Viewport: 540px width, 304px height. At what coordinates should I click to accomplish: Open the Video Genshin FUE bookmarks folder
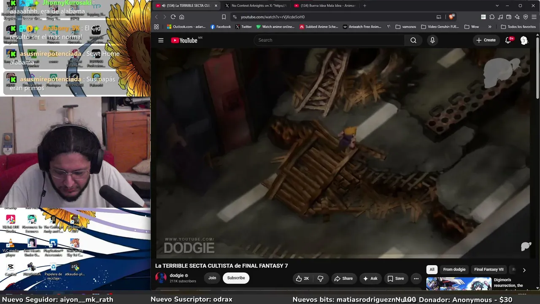[x=440, y=27]
